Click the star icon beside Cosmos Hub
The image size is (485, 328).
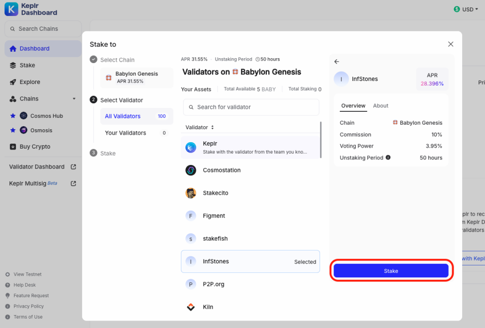(x=13, y=116)
